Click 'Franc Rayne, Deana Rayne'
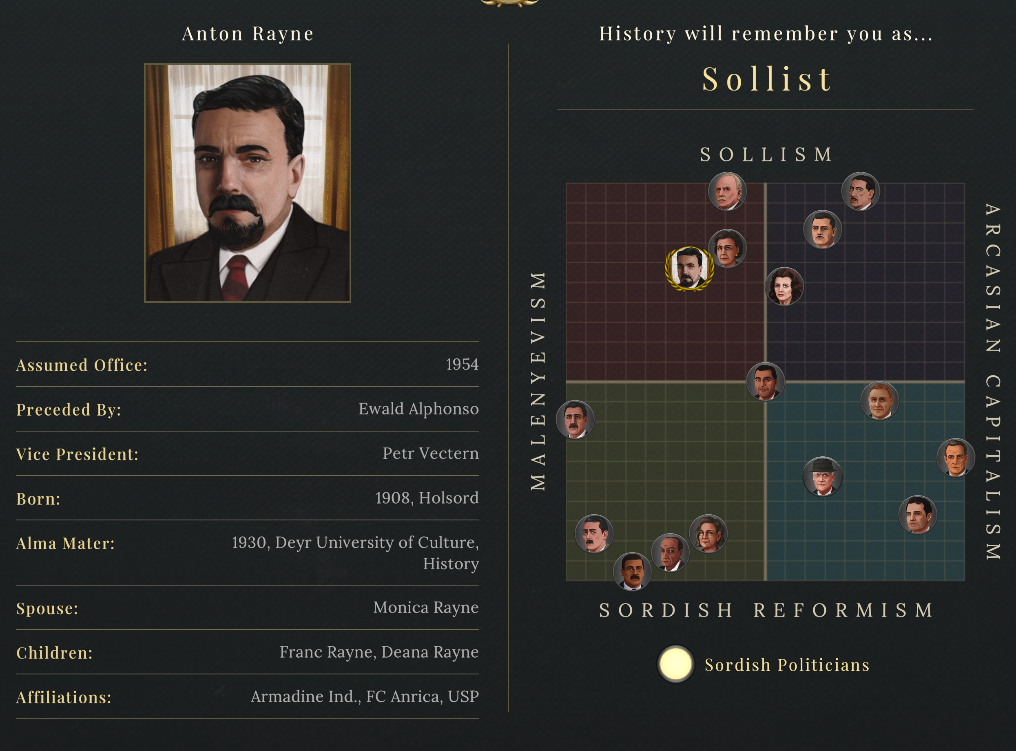Screen dimensions: 1016x751 click(x=379, y=652)
